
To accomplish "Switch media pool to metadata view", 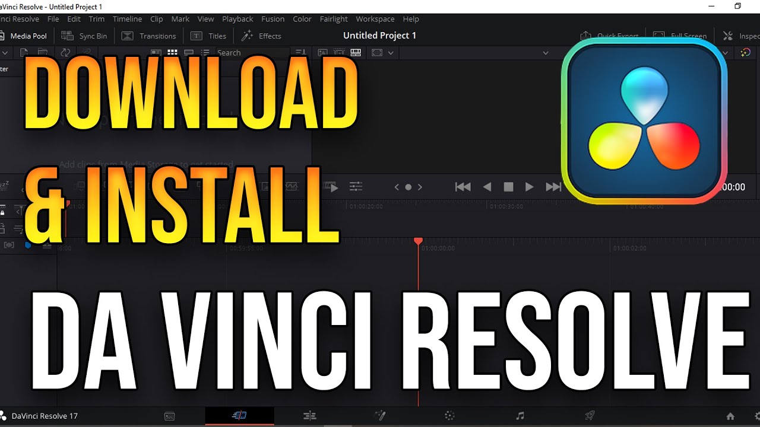I will coord(156,53).
